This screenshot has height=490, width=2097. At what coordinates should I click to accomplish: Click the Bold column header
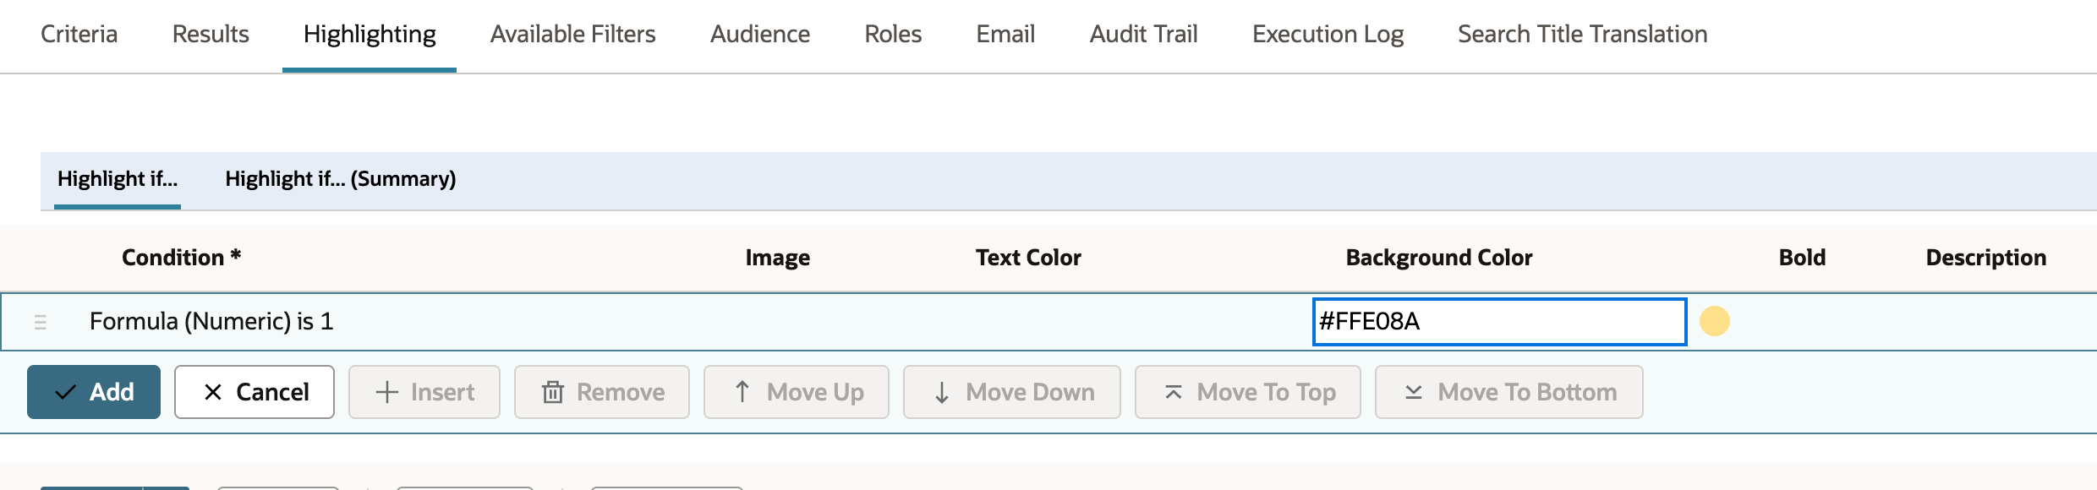coord(1802,258)
